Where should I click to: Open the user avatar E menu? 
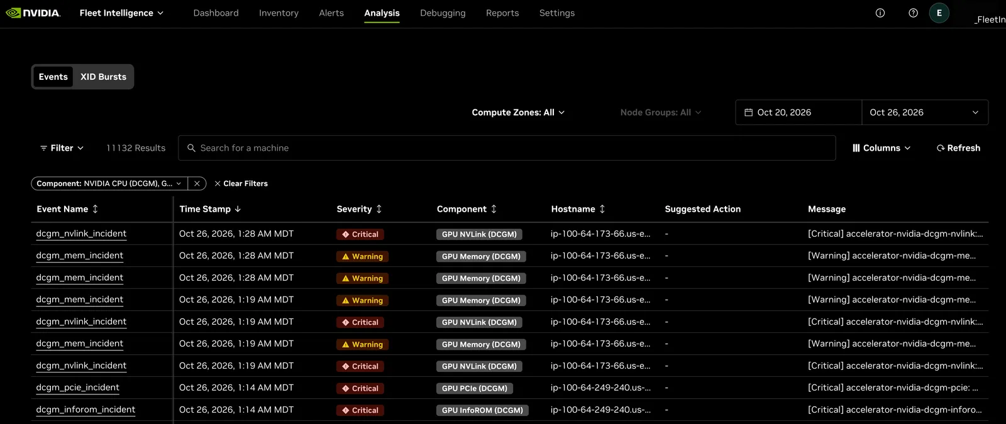point(939,13)
